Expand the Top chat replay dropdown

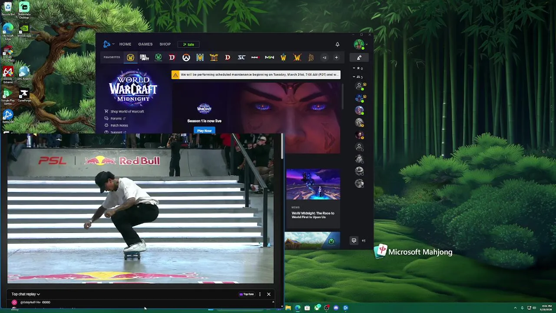(x=26, y=294)
